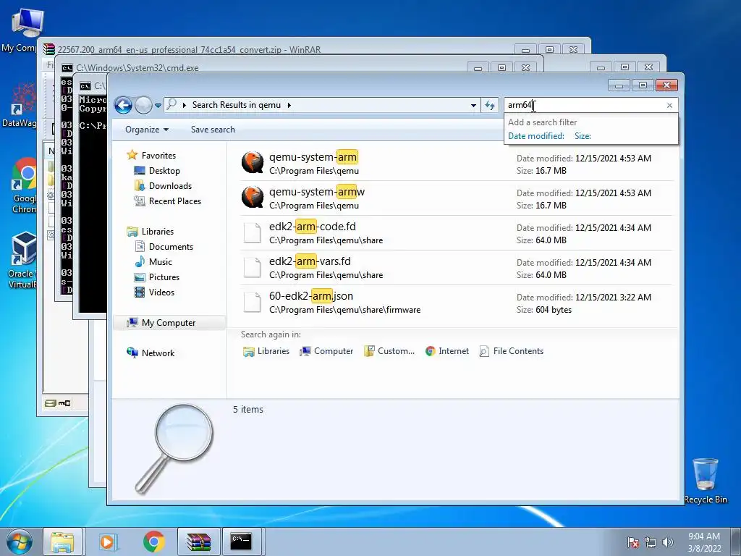The image size is (741, 556).
Task: Click the 5 items count in details pane
Action: (x=248, y=410)
